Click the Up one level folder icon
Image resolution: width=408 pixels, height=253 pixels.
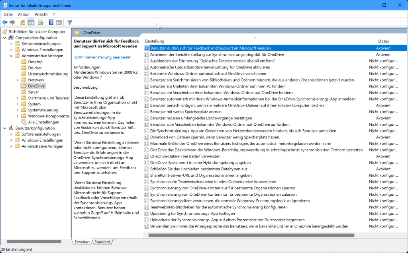pyautogui.click(x=22, y=22)
